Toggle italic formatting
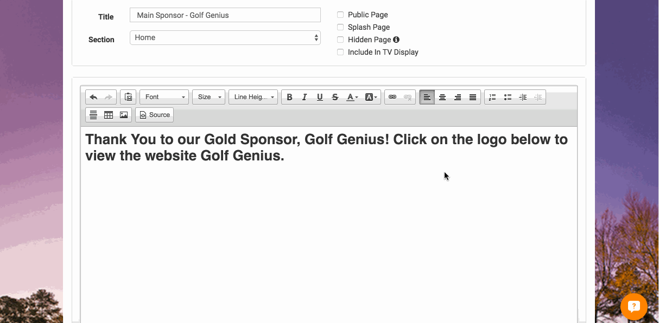 (x=305, y=97)
